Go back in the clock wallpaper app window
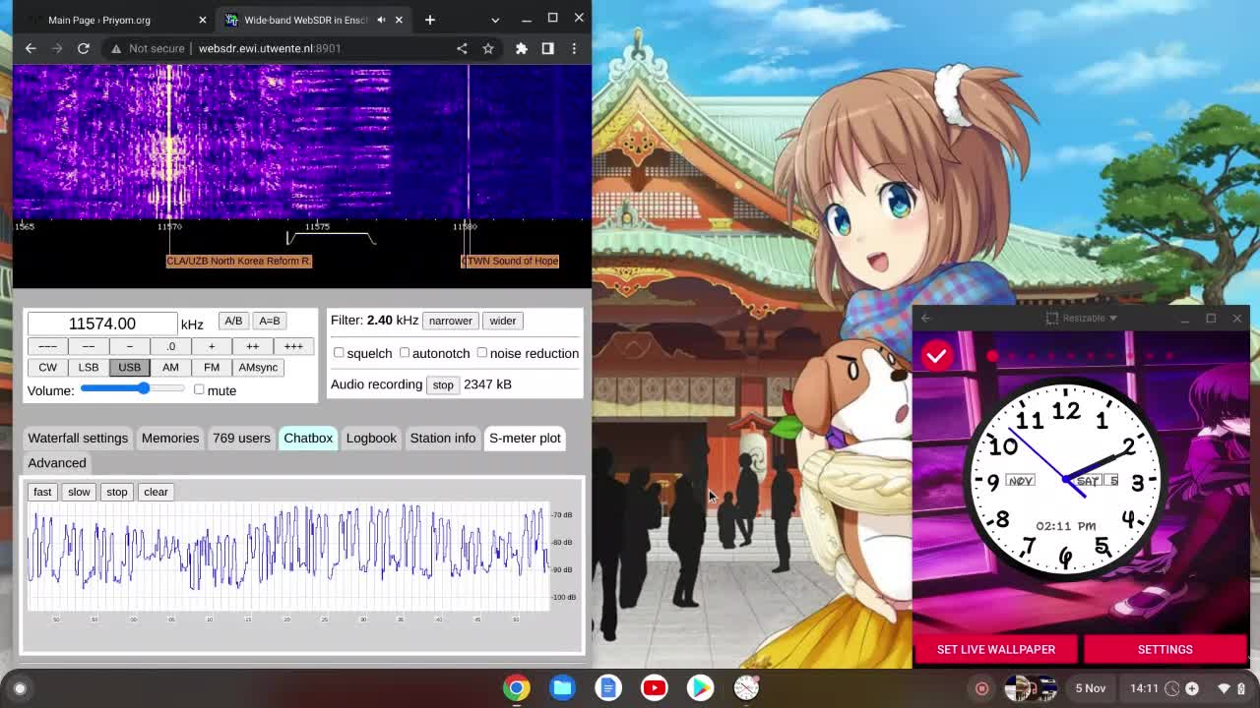This screenshot has width=1260, height=708. coord(925,319)
